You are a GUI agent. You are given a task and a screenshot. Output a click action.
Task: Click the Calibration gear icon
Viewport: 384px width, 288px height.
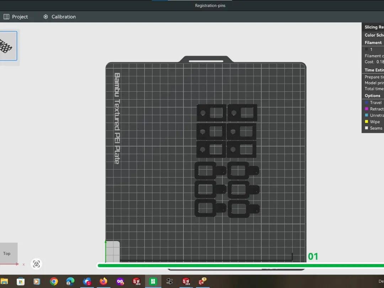(x=46, y=17)
